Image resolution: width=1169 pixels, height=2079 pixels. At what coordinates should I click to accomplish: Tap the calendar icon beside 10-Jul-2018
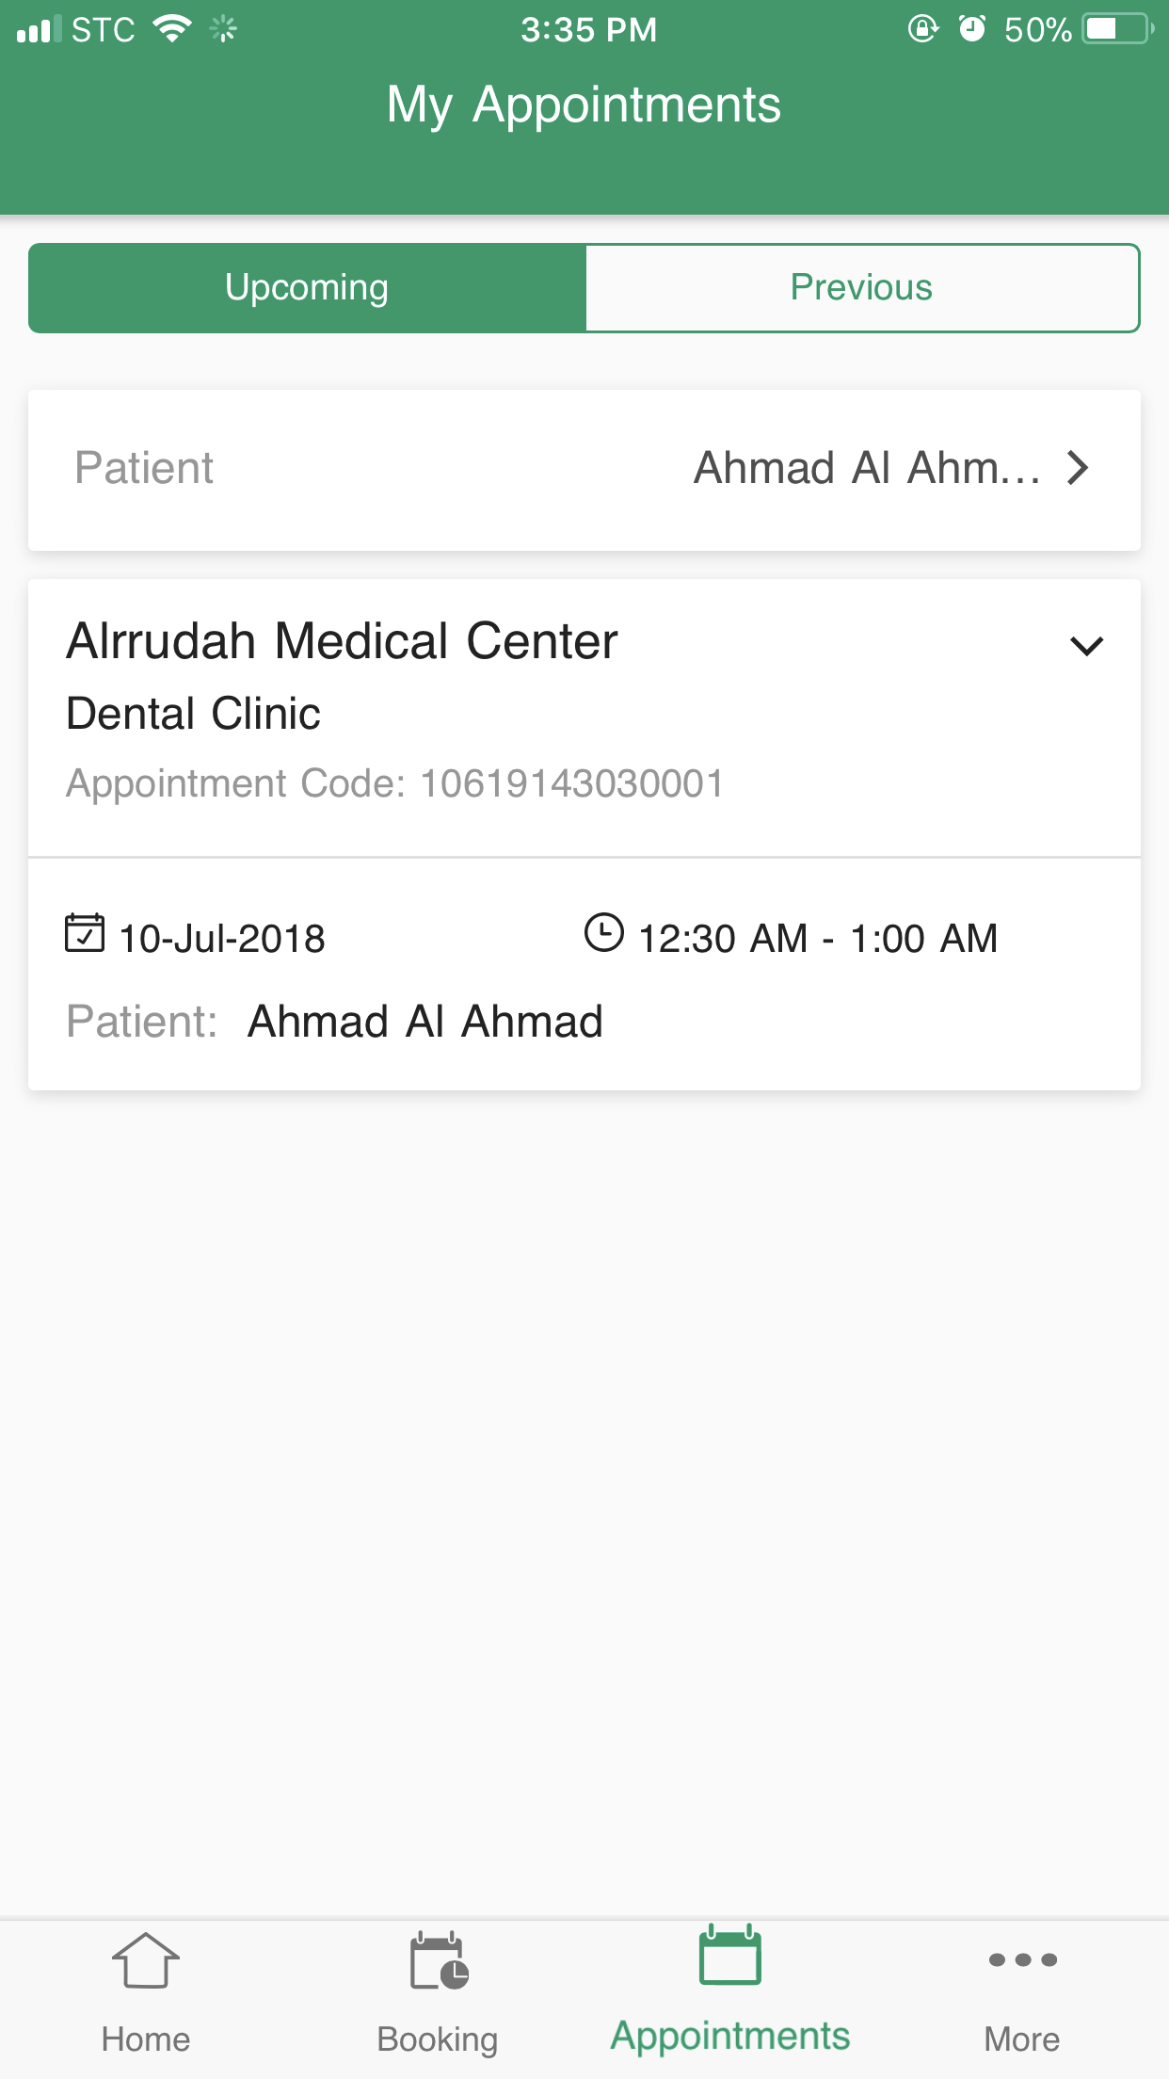point(85,933)
